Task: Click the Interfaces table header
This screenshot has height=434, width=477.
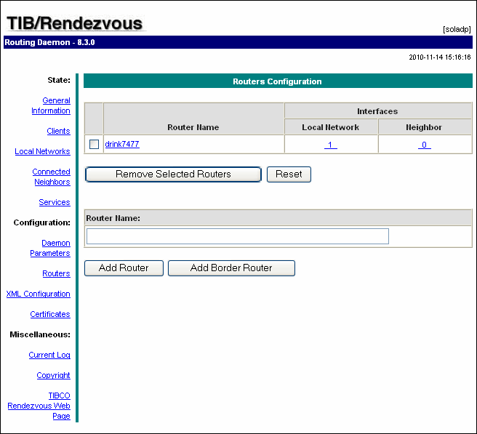Action: 377,111
